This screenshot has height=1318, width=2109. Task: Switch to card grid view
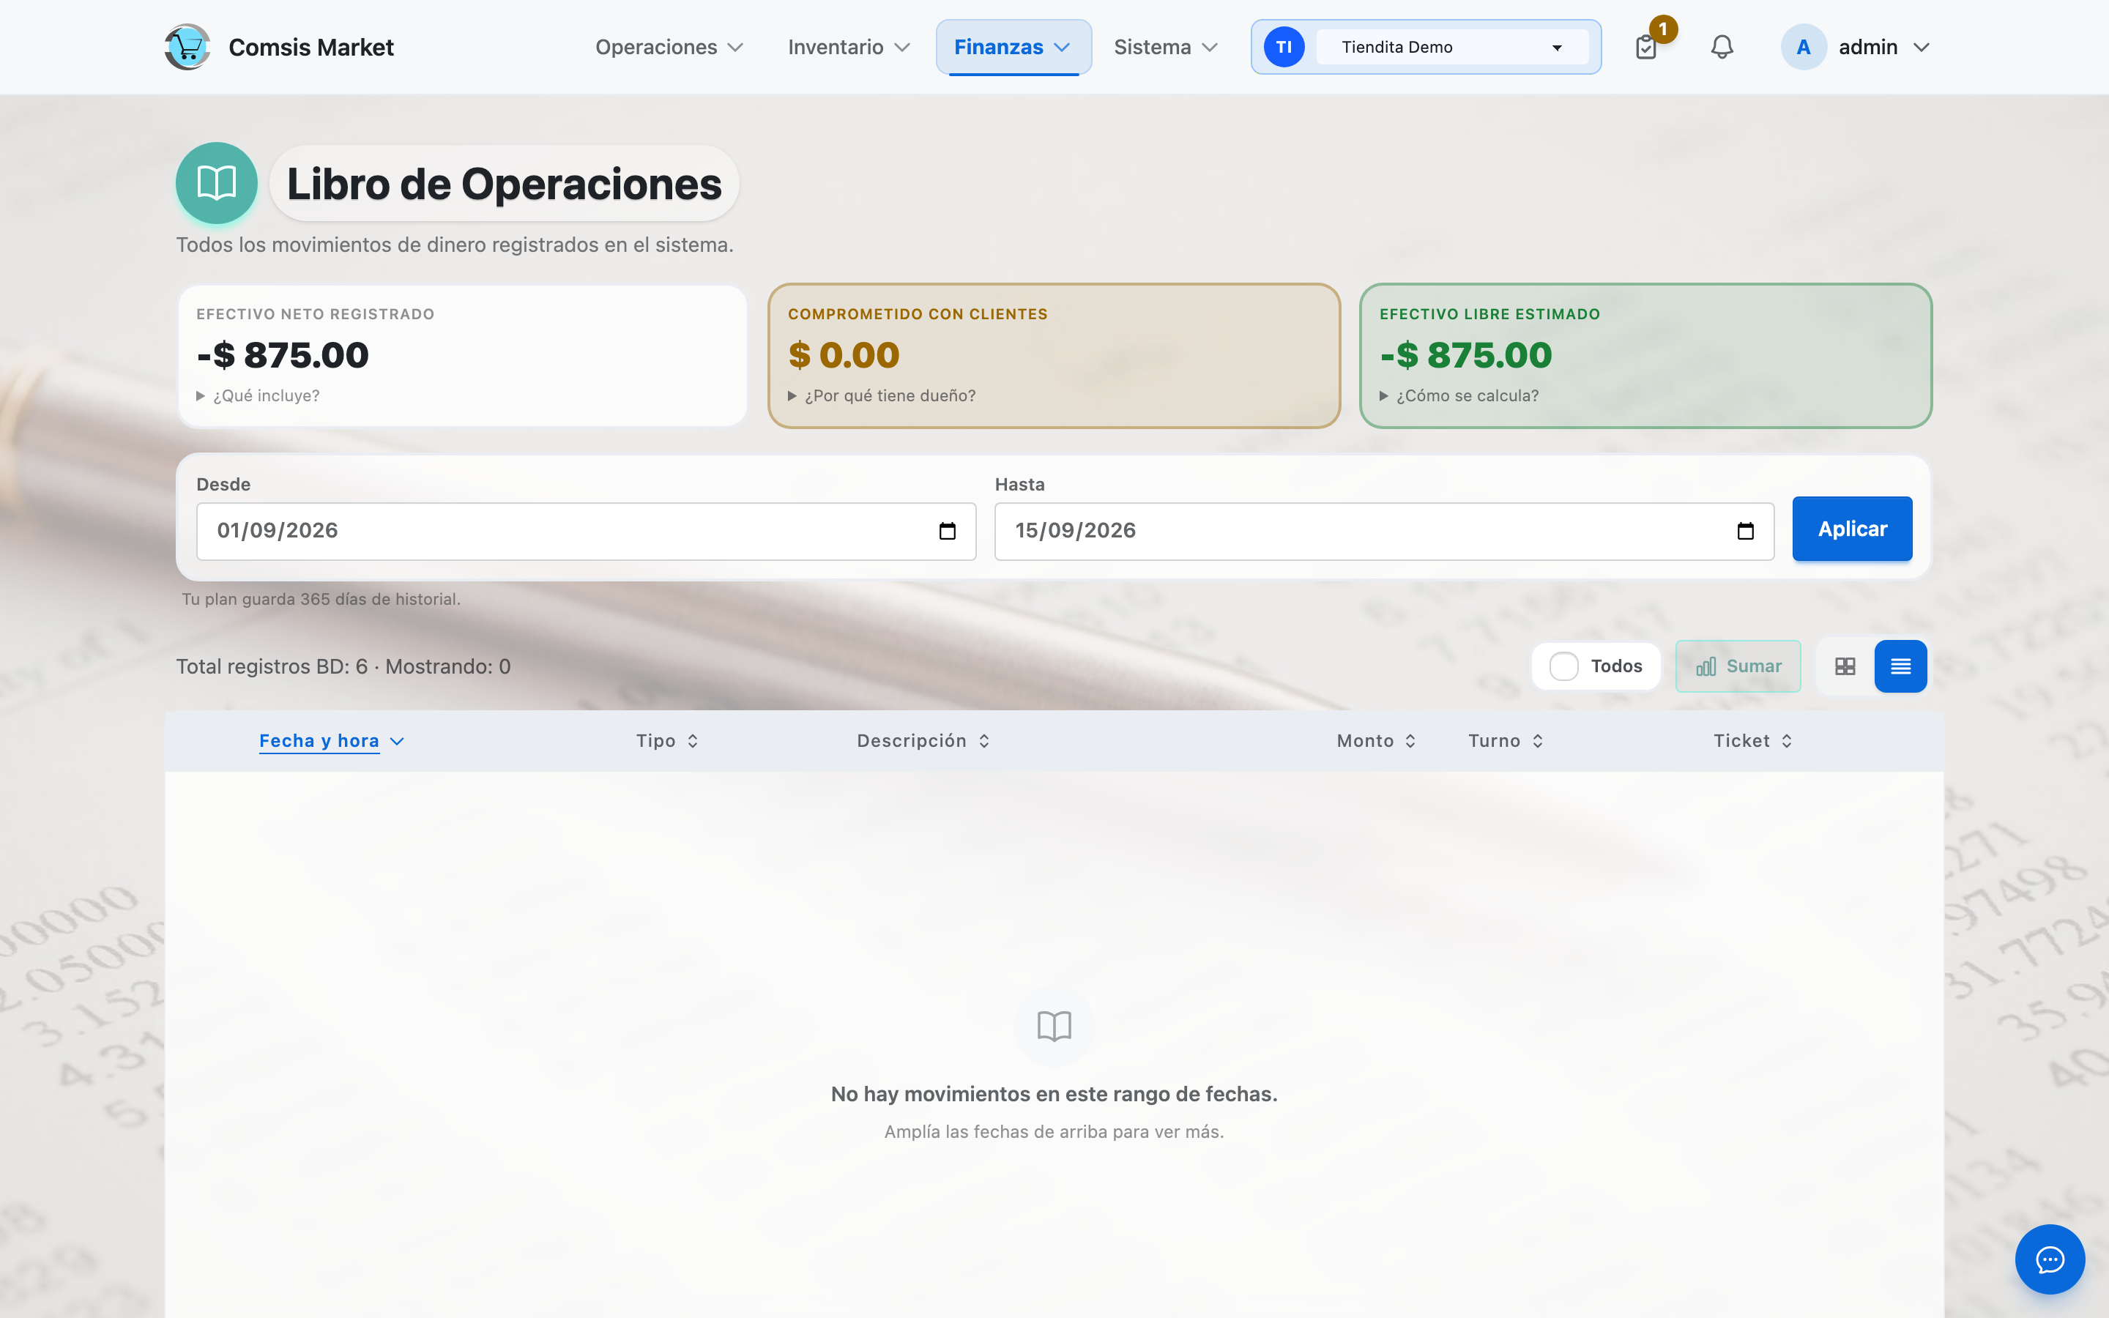tap(1845, 667)
